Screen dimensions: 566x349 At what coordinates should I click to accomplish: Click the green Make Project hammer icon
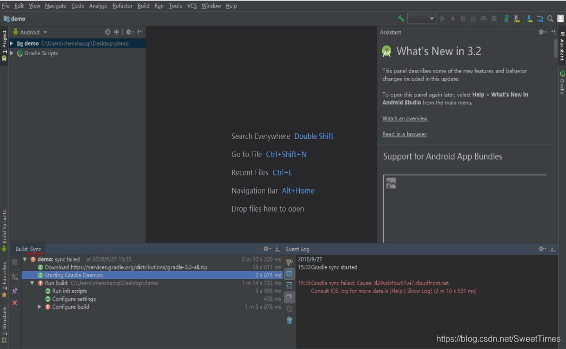tap(401, 19)
